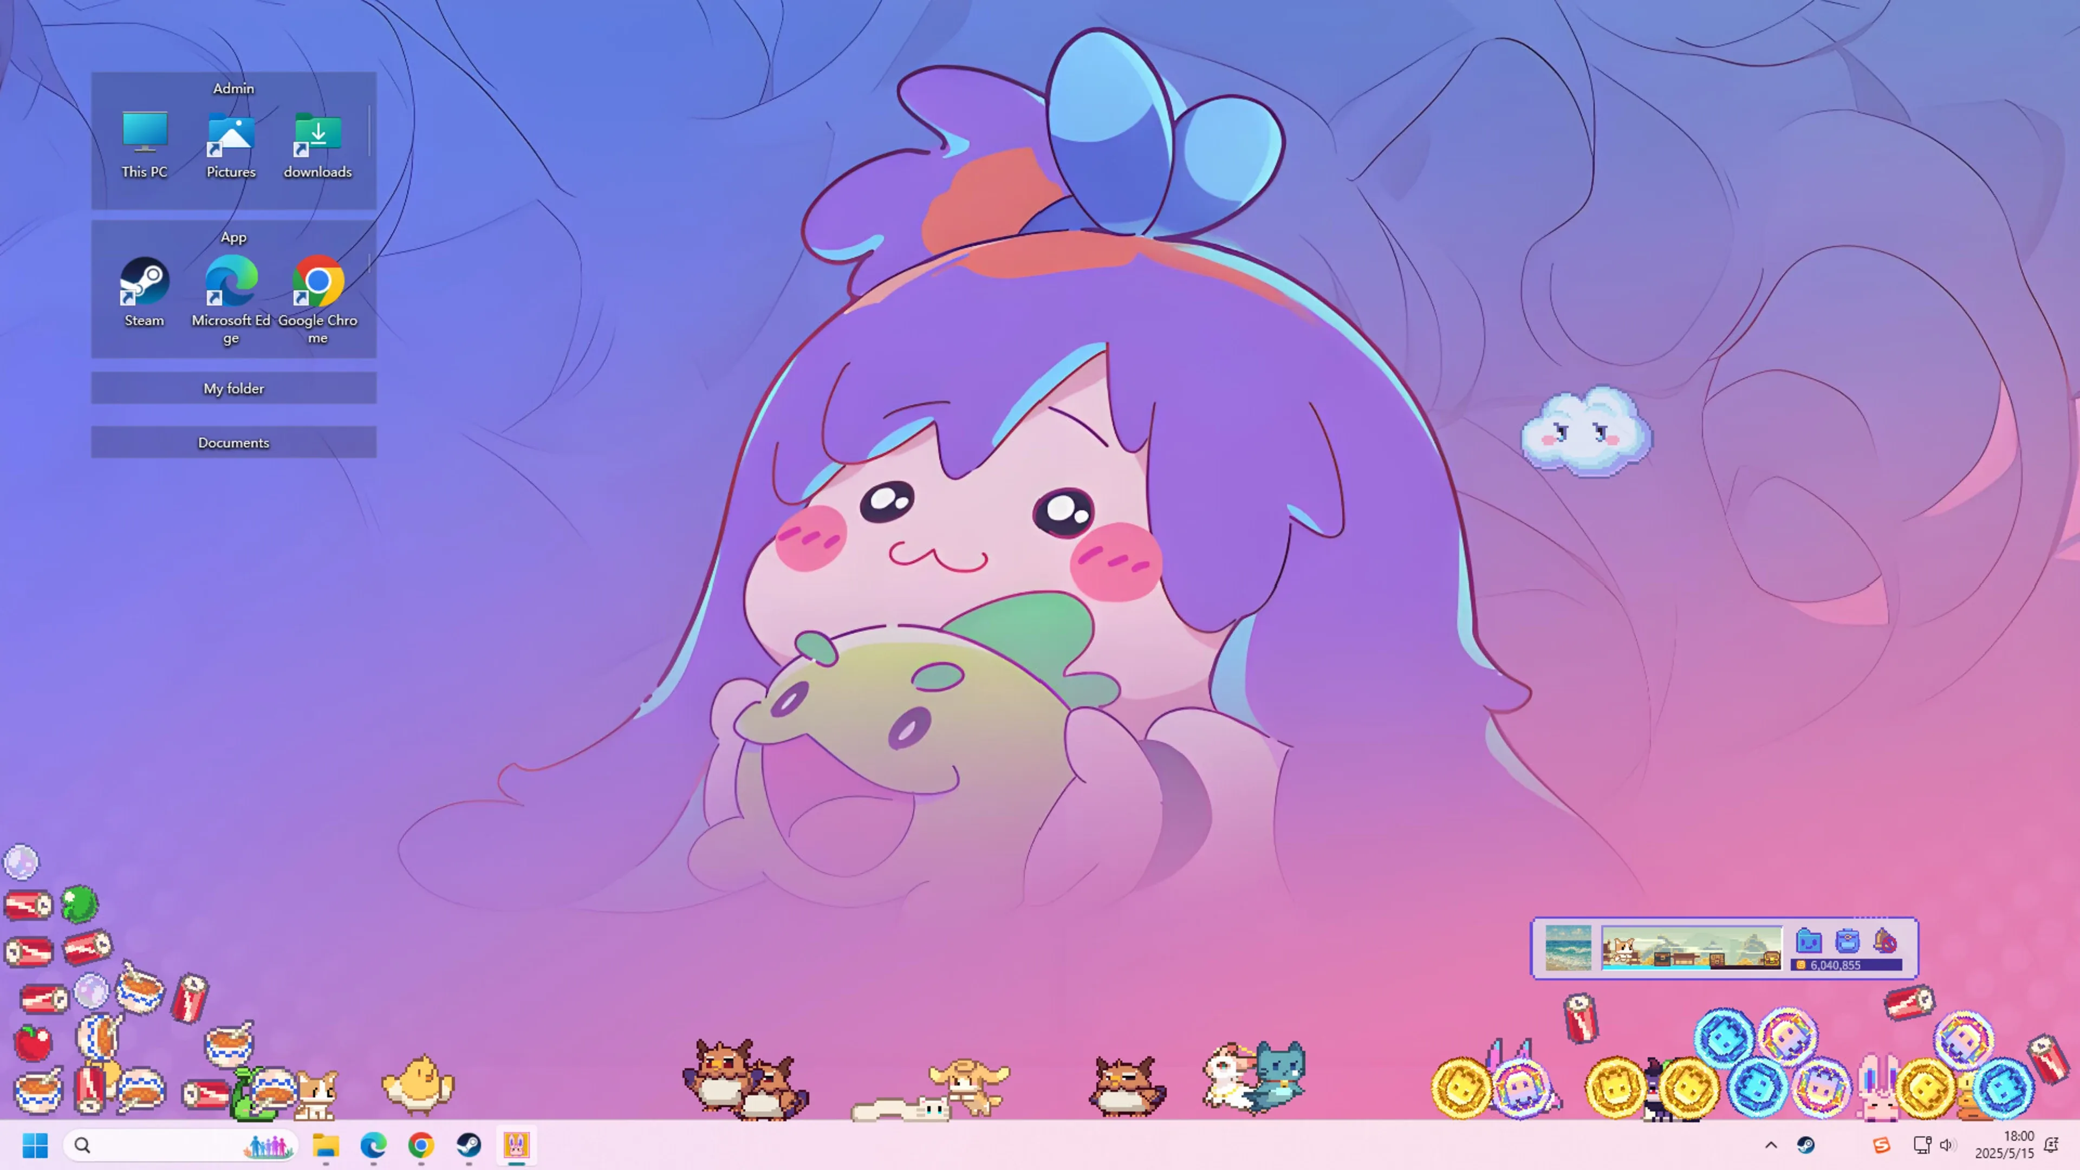Screen dimensions: 2080x1170
Task: Open the Pictures folder shortcut
Action: pos(231,145)
